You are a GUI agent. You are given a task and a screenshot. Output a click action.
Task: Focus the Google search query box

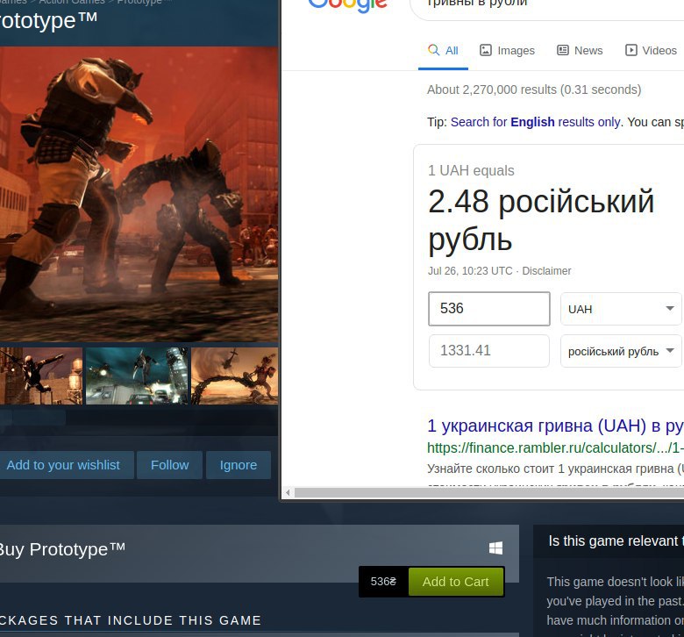click(547, 6)
